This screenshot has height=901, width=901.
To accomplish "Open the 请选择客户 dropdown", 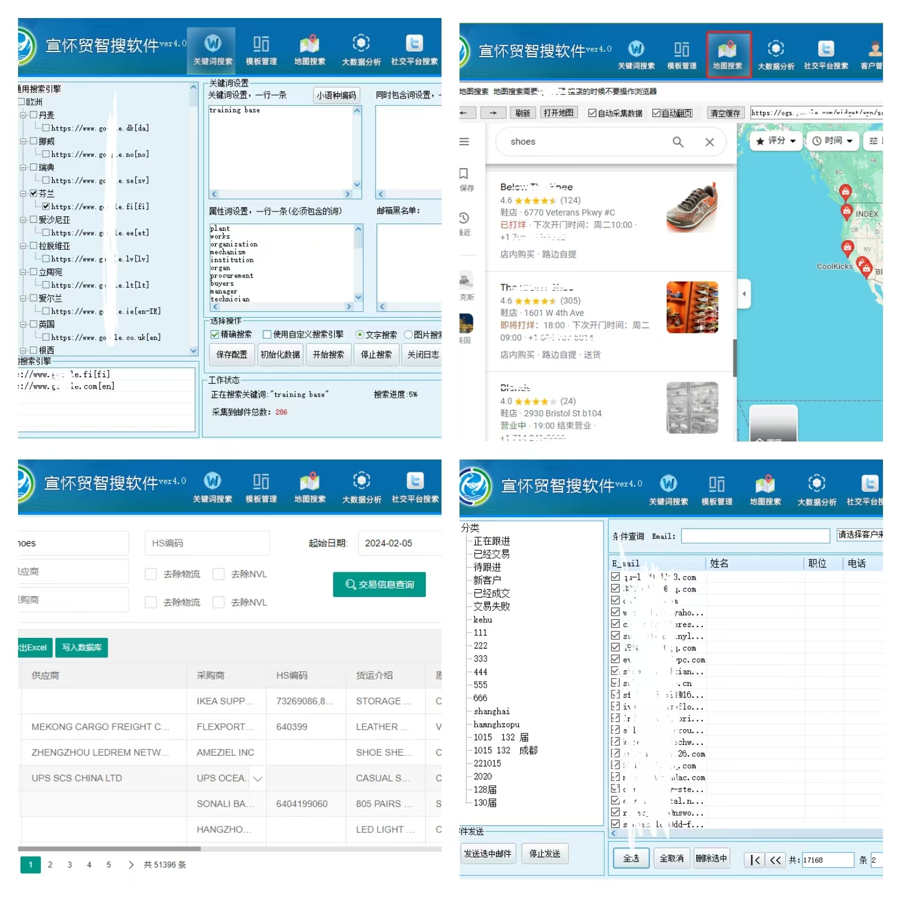I will click(x=860, y=535).
